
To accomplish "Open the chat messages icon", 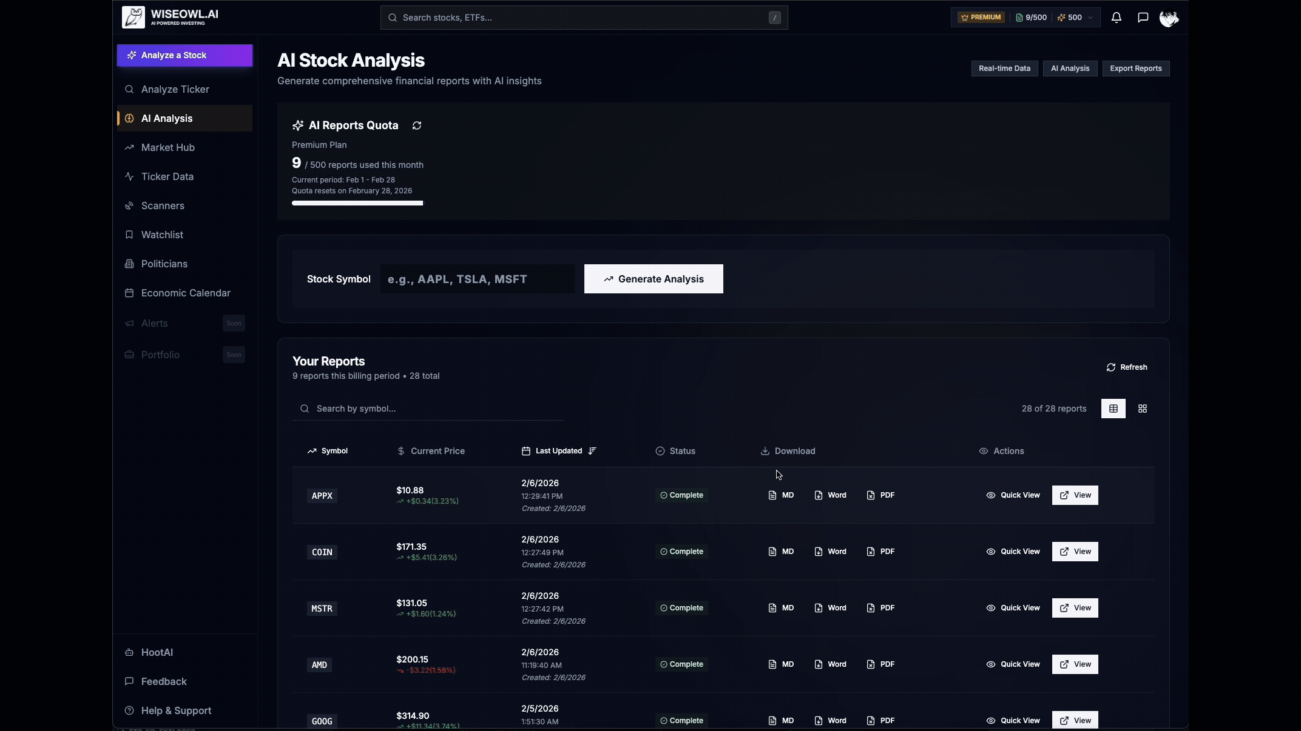I will pyautogui.click(x=1143, y=18).
